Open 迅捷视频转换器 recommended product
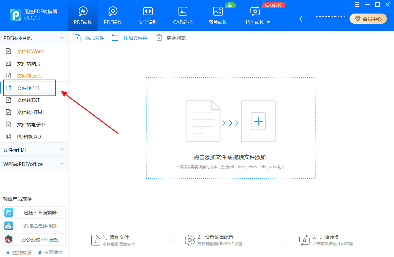394x257 pixels. pos(34,226)
